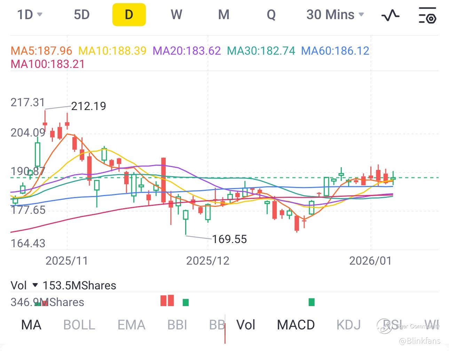Click the 153.5MShares volume value
Screen dimensions: 449x351
click(x=79, y=286)
